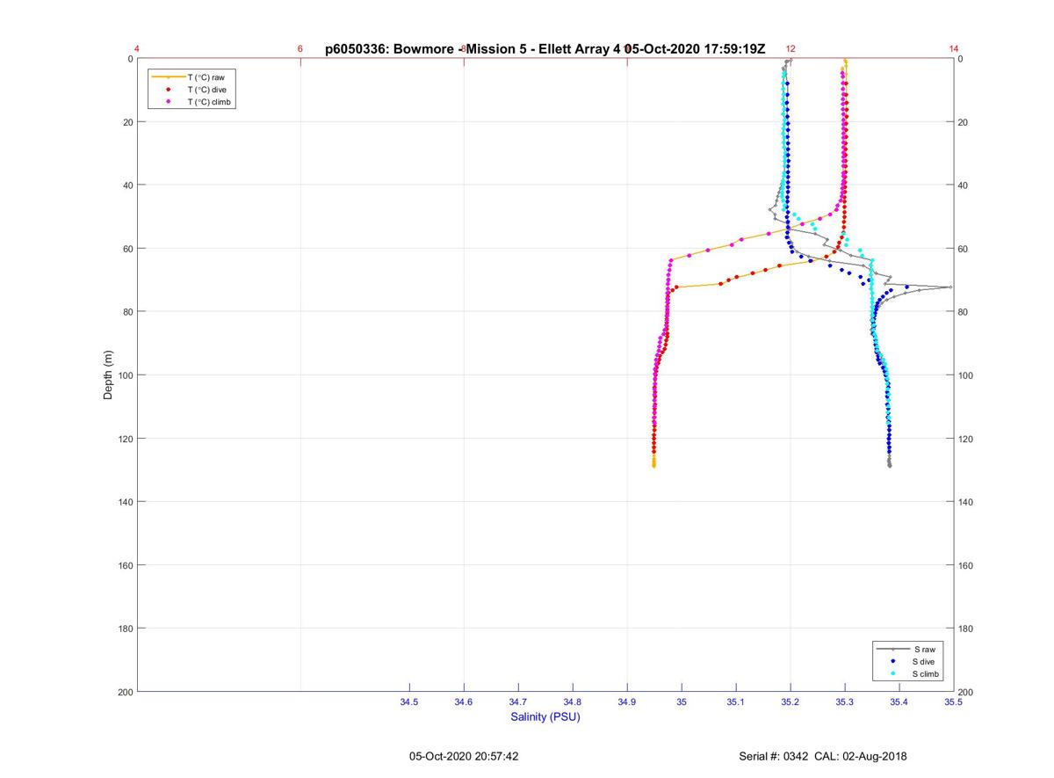
Task: Click the 34.7 salinity tick label
Action: coord(518,702)
